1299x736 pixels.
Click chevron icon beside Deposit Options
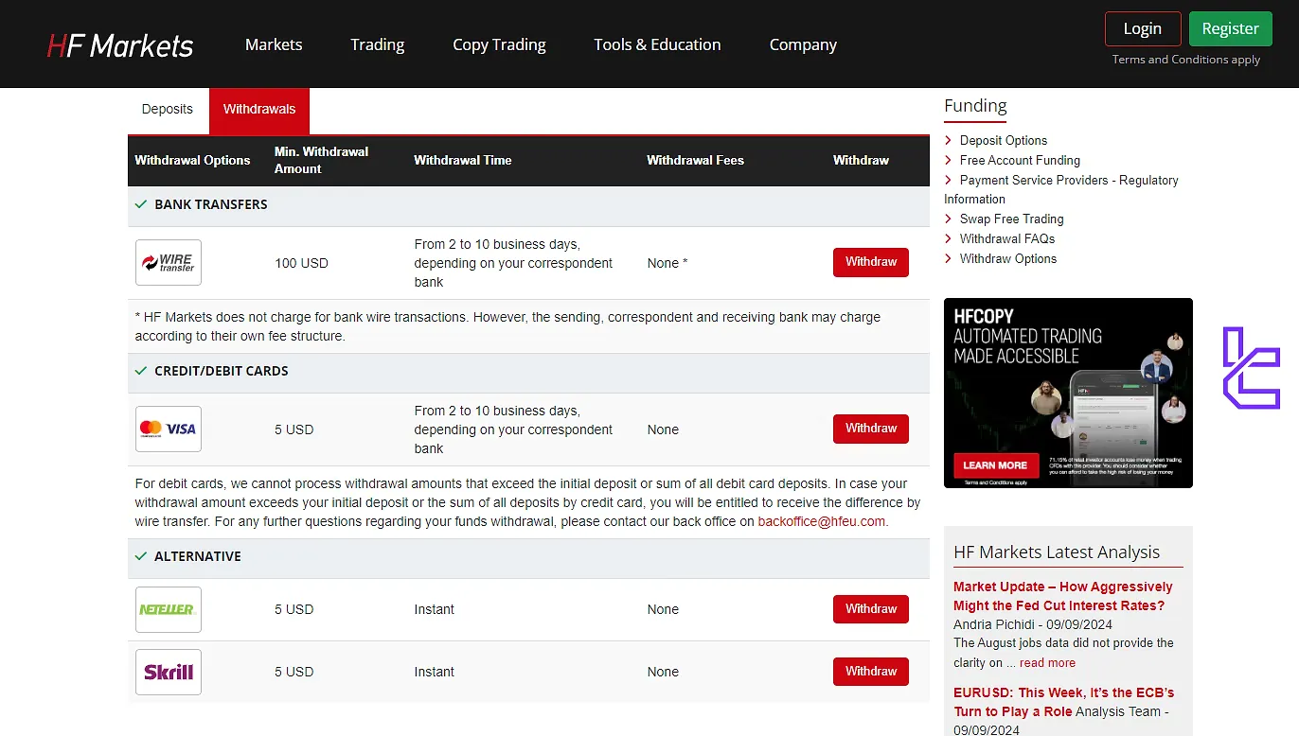point(949,140)
